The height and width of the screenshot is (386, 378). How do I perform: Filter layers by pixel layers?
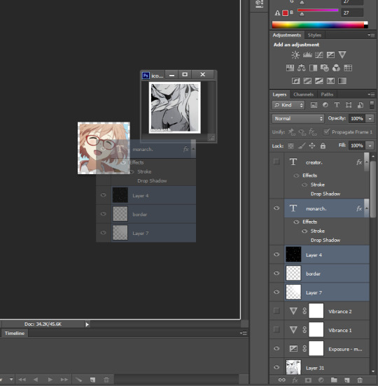(314, 105)
